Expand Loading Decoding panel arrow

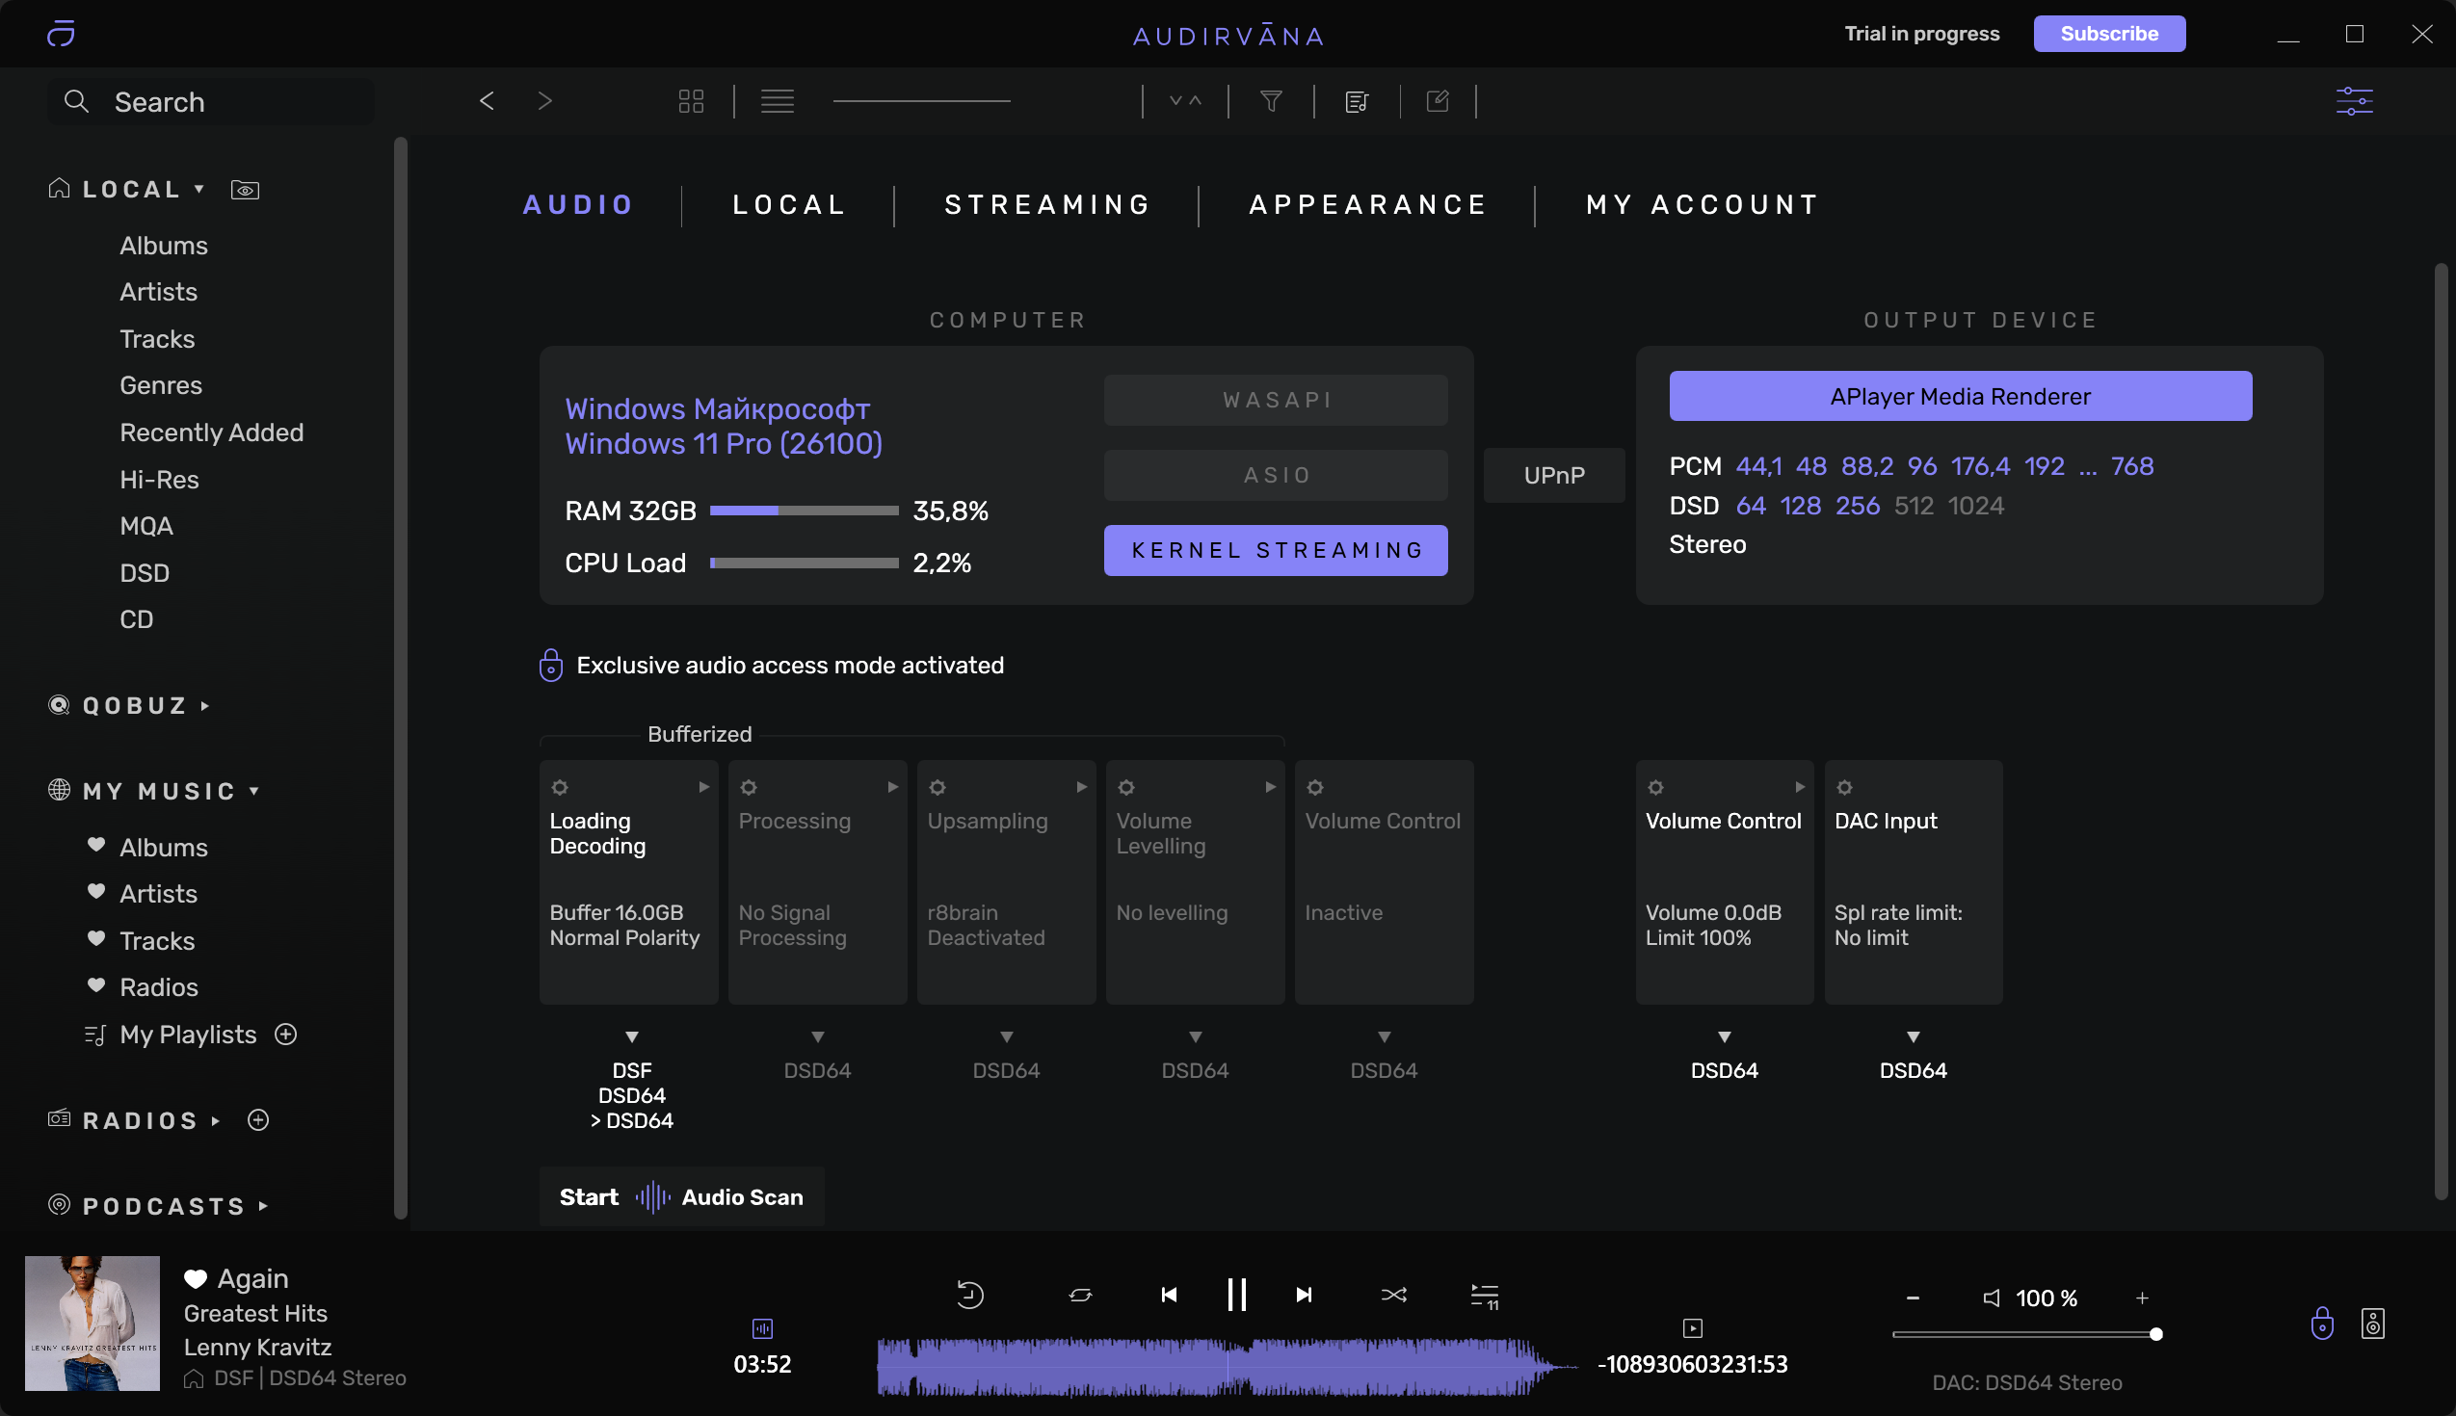click(x=704, y=787)
